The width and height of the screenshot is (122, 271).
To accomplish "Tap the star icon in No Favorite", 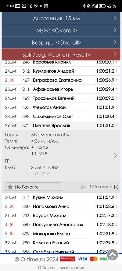I will 10,187.
